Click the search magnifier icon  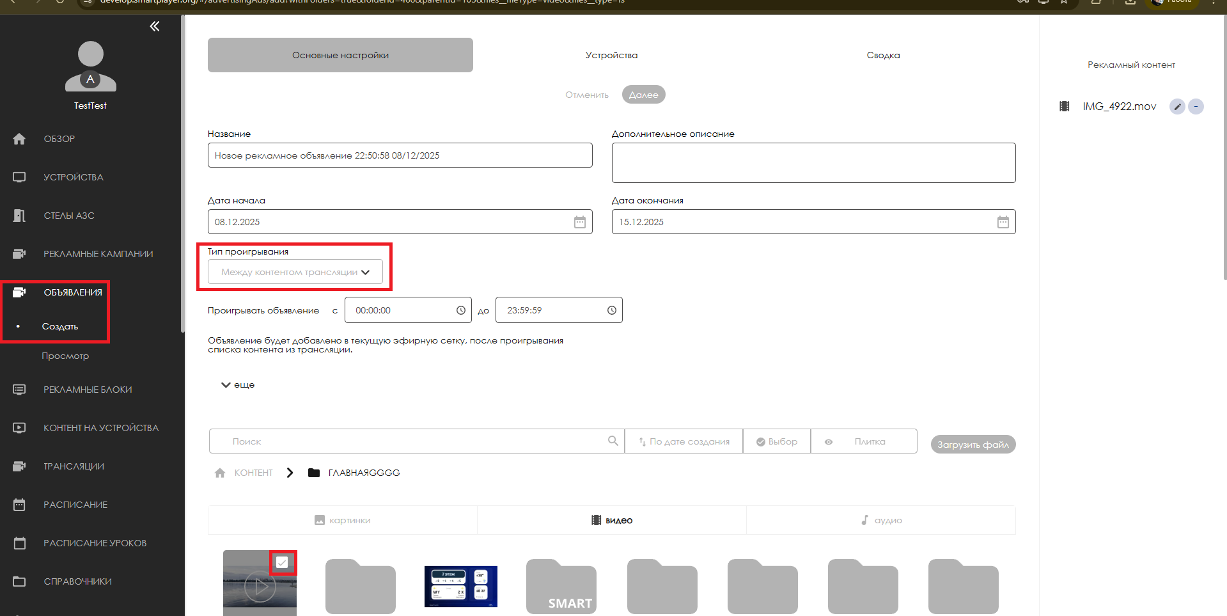point(613,441)
